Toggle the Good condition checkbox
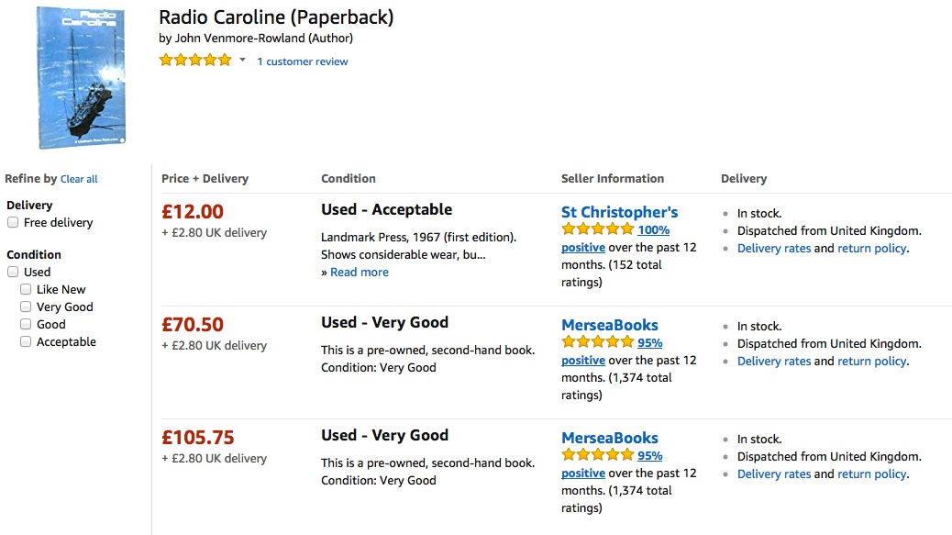The image size is (952, 535). click(x=26, y=325)
